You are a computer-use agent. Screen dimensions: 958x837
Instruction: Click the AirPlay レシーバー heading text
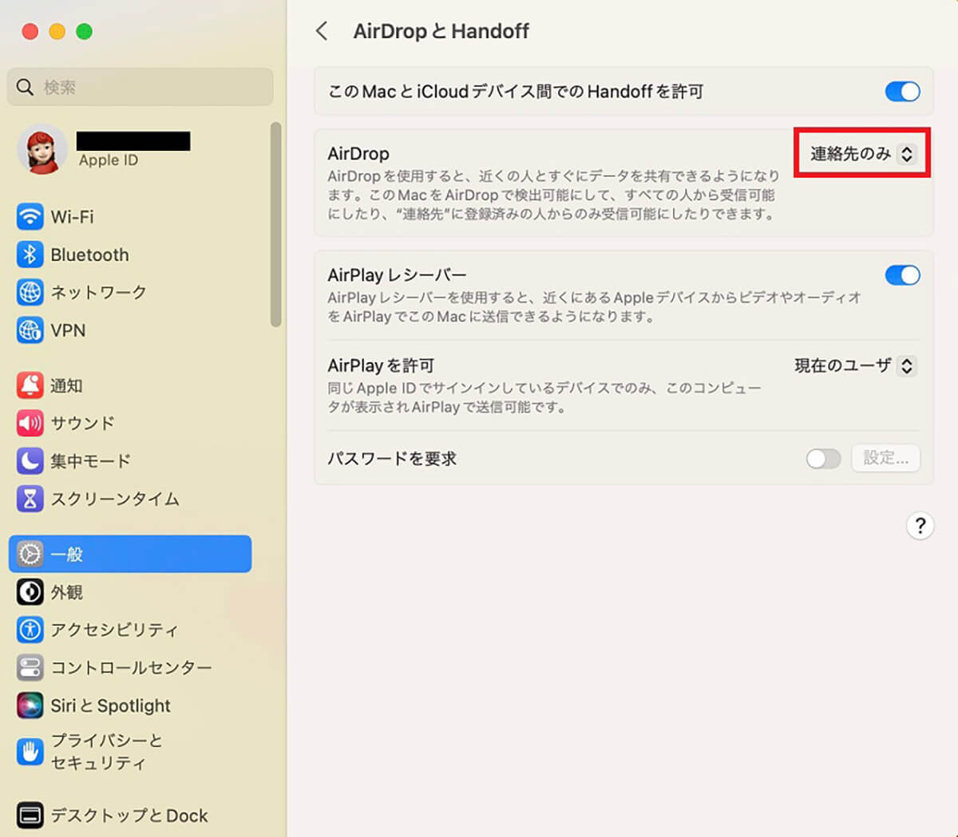pyautogui.click(x=397, y=274)
